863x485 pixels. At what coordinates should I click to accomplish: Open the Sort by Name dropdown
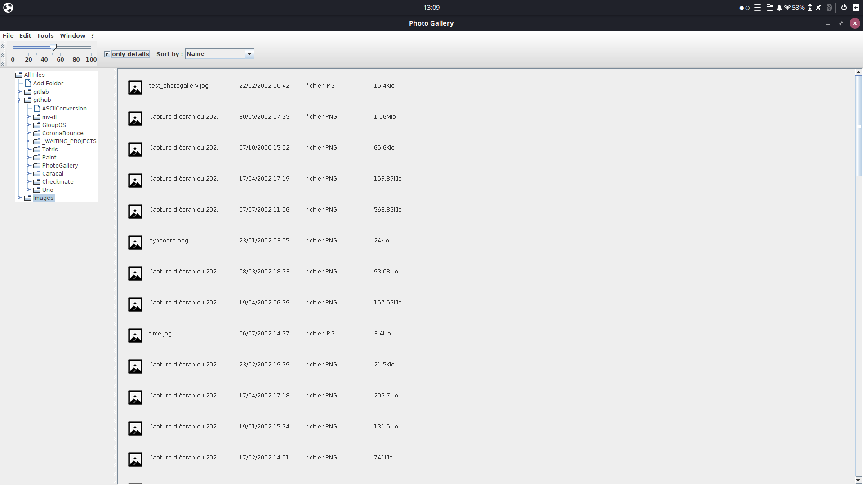coord(249,54)
